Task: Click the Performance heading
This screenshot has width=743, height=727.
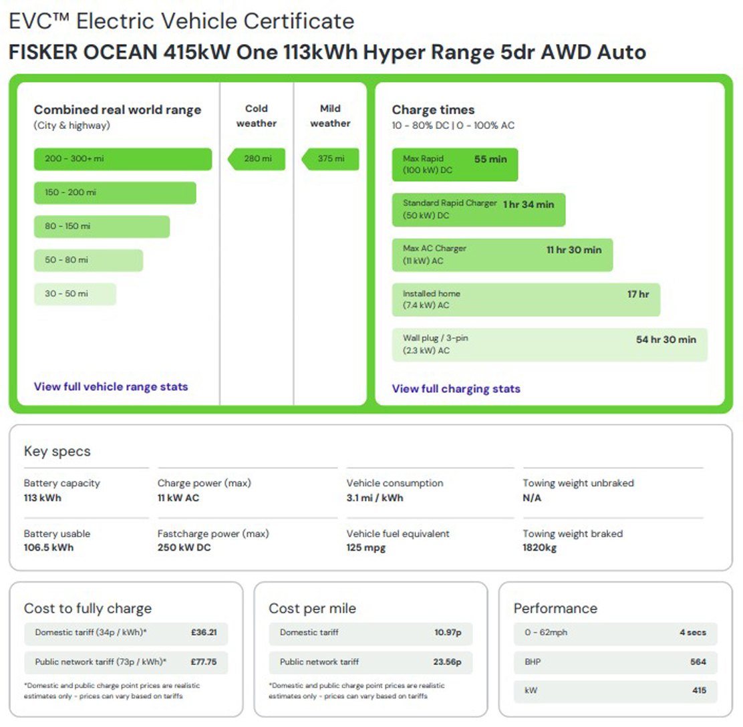Action: pyautogui.click(x=555, y=608)
